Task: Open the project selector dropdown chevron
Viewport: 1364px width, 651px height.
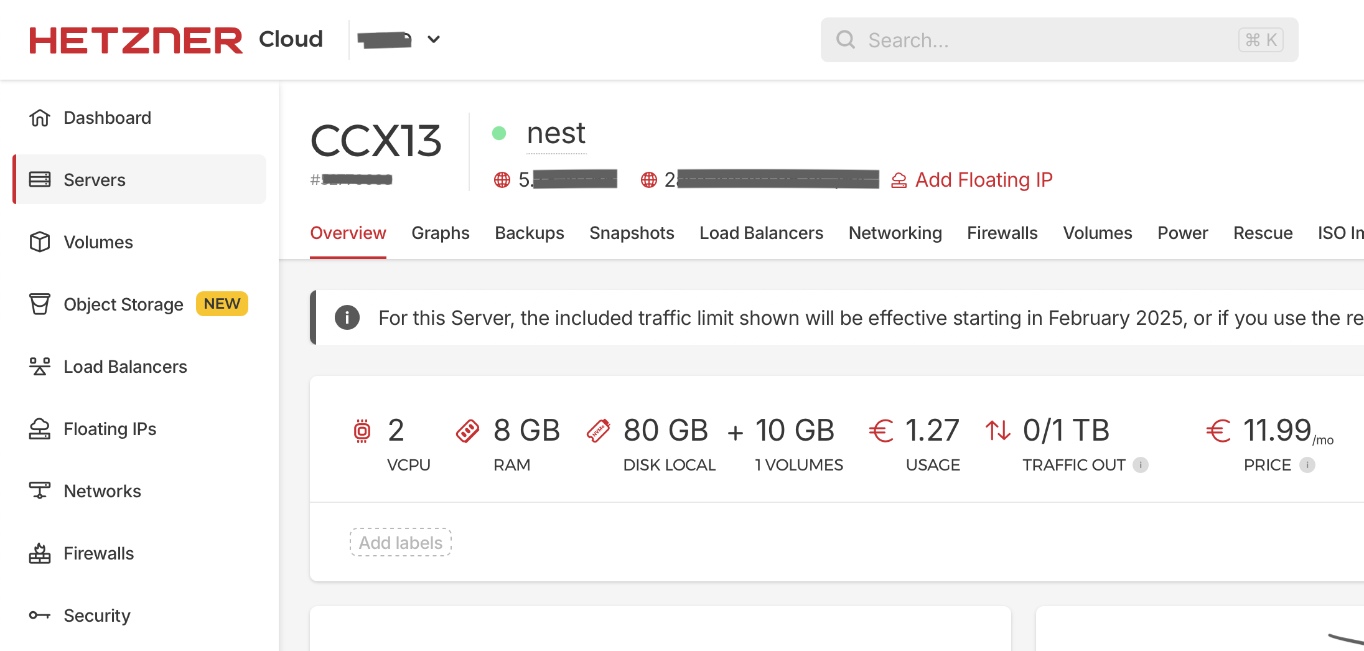Action: tap(434, 40)
